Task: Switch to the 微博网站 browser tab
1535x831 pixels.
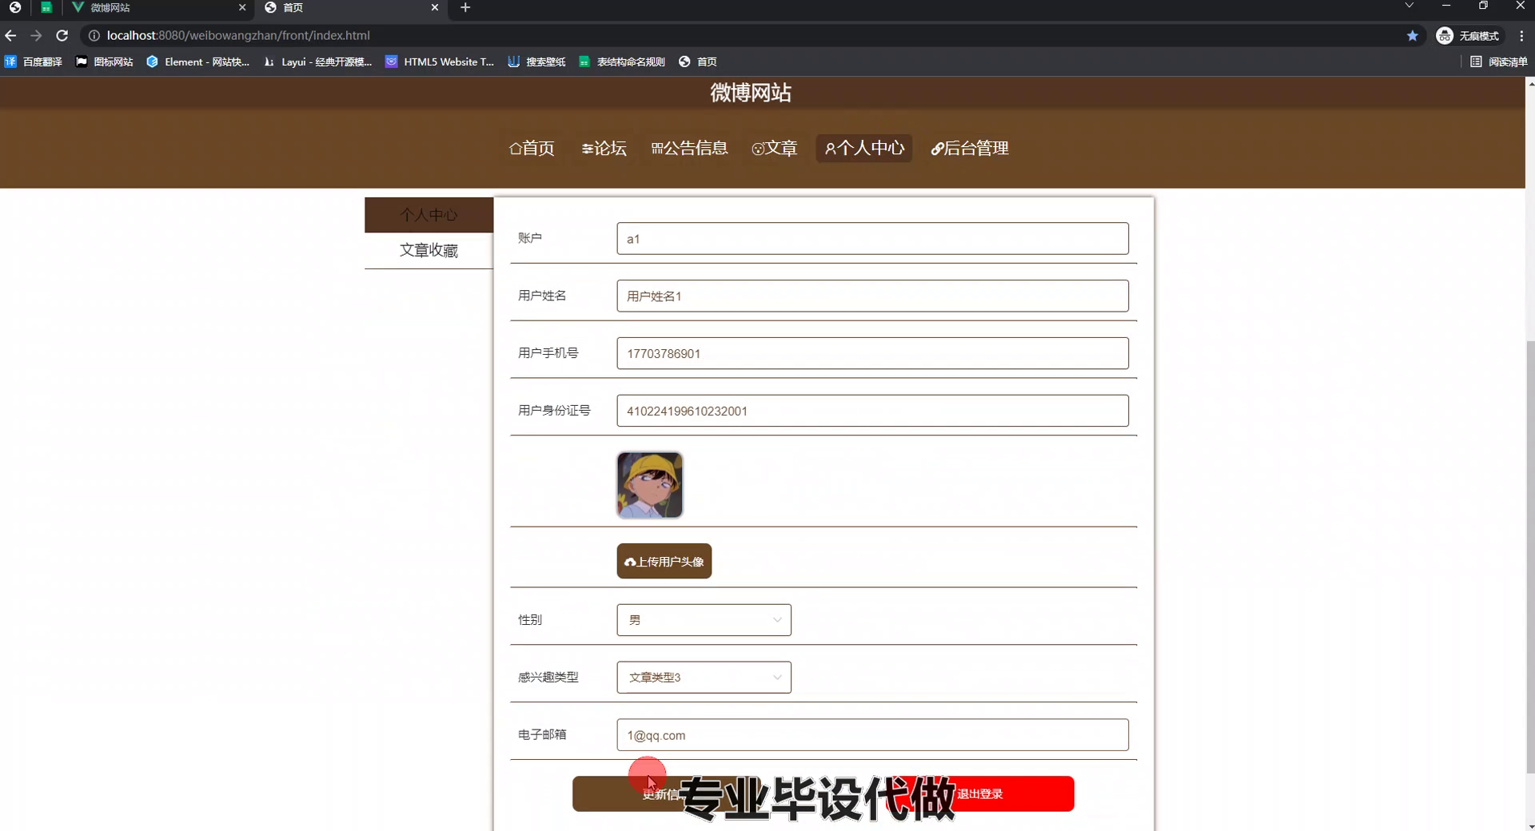Action: point(158,8)
